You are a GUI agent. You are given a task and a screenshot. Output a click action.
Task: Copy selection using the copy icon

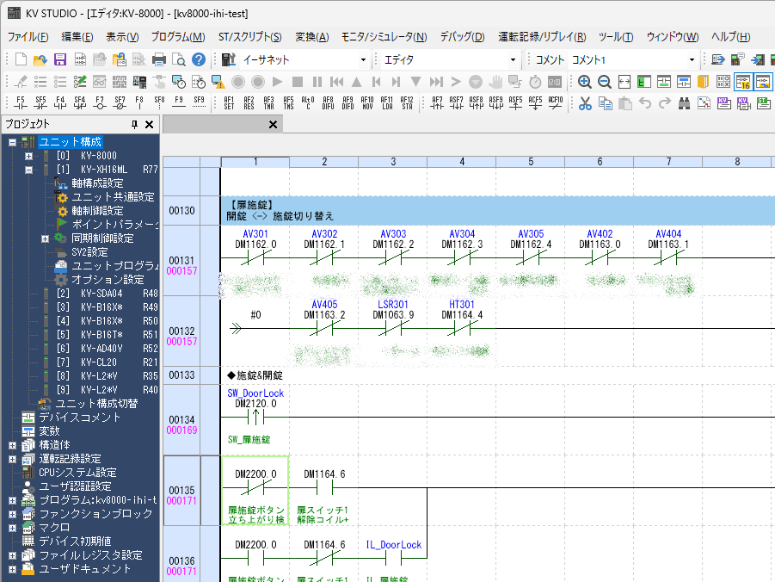pos(605,103)
